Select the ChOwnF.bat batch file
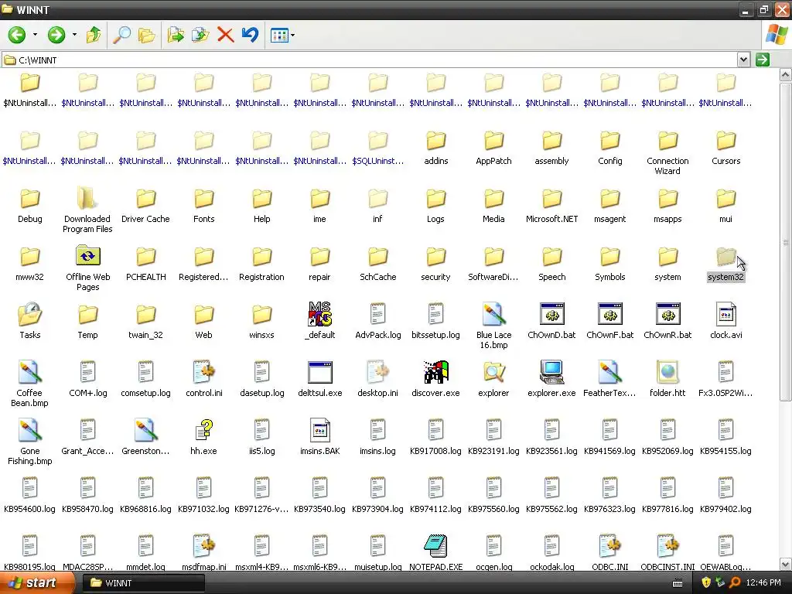The width and height of the screenshot is (792, 594). tap(609, 321)
